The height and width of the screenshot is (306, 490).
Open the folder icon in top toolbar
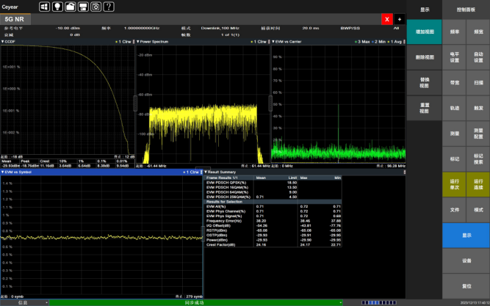(70, 6)
